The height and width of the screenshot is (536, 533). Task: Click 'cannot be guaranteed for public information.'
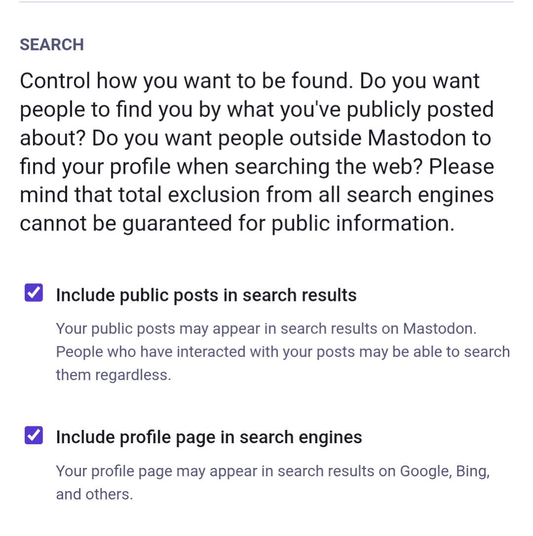(237, 224)
